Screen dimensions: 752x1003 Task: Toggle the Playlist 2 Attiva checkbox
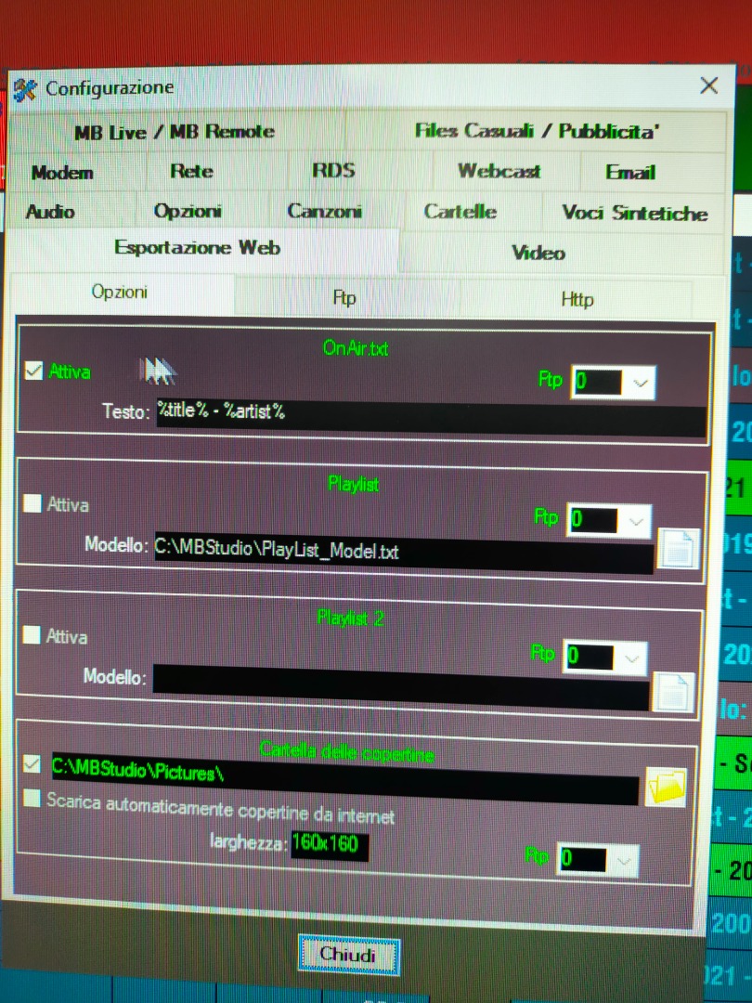pyautogui.click(x=32, y=636)
